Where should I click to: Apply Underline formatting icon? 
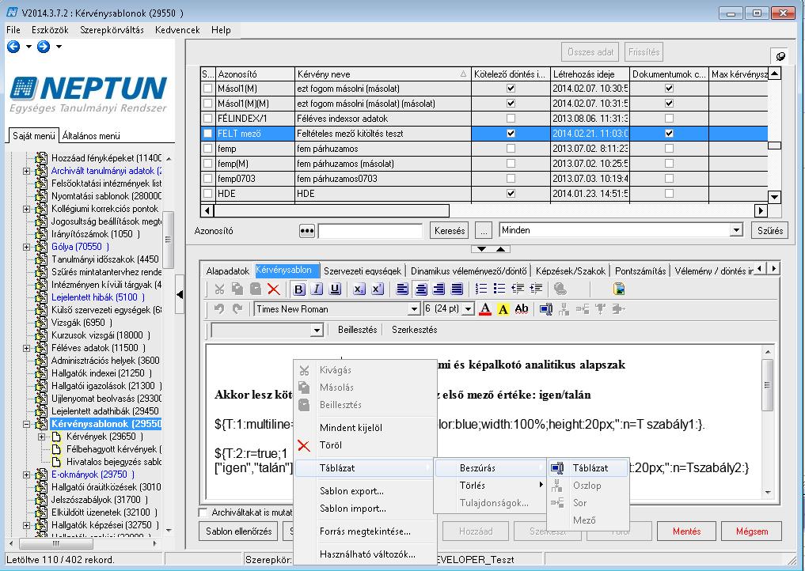(335, 289)
